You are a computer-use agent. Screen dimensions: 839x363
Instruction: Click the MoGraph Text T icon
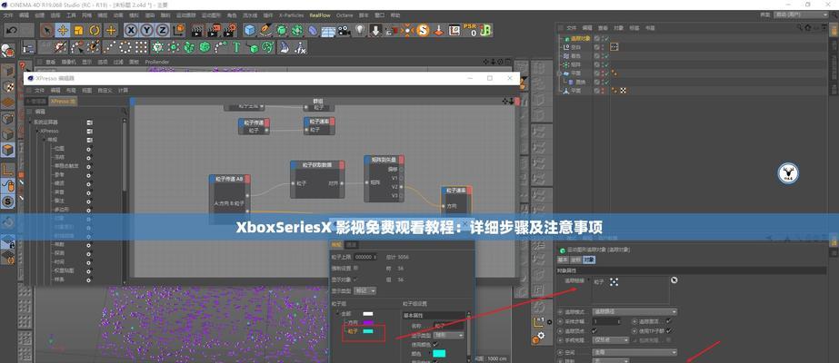[236, 47]
